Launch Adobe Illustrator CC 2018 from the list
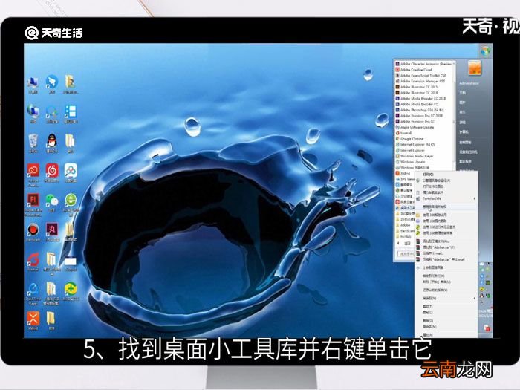The image size is (520, 390). tap(417, 93)
